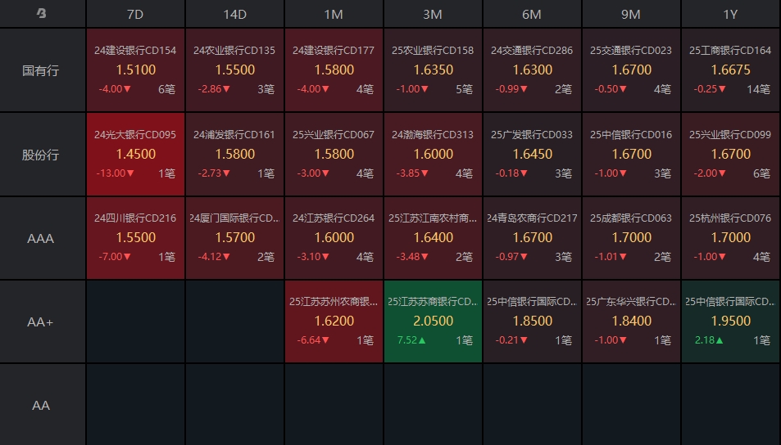Viewport: 781px width, 445px height.
Task: Open the 24浦发银行CD161 cell
Action: 234,154
